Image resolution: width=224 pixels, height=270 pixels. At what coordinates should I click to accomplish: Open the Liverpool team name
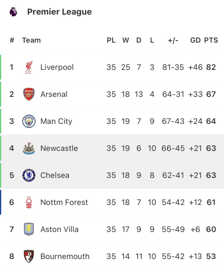click(x=57, y=67)
